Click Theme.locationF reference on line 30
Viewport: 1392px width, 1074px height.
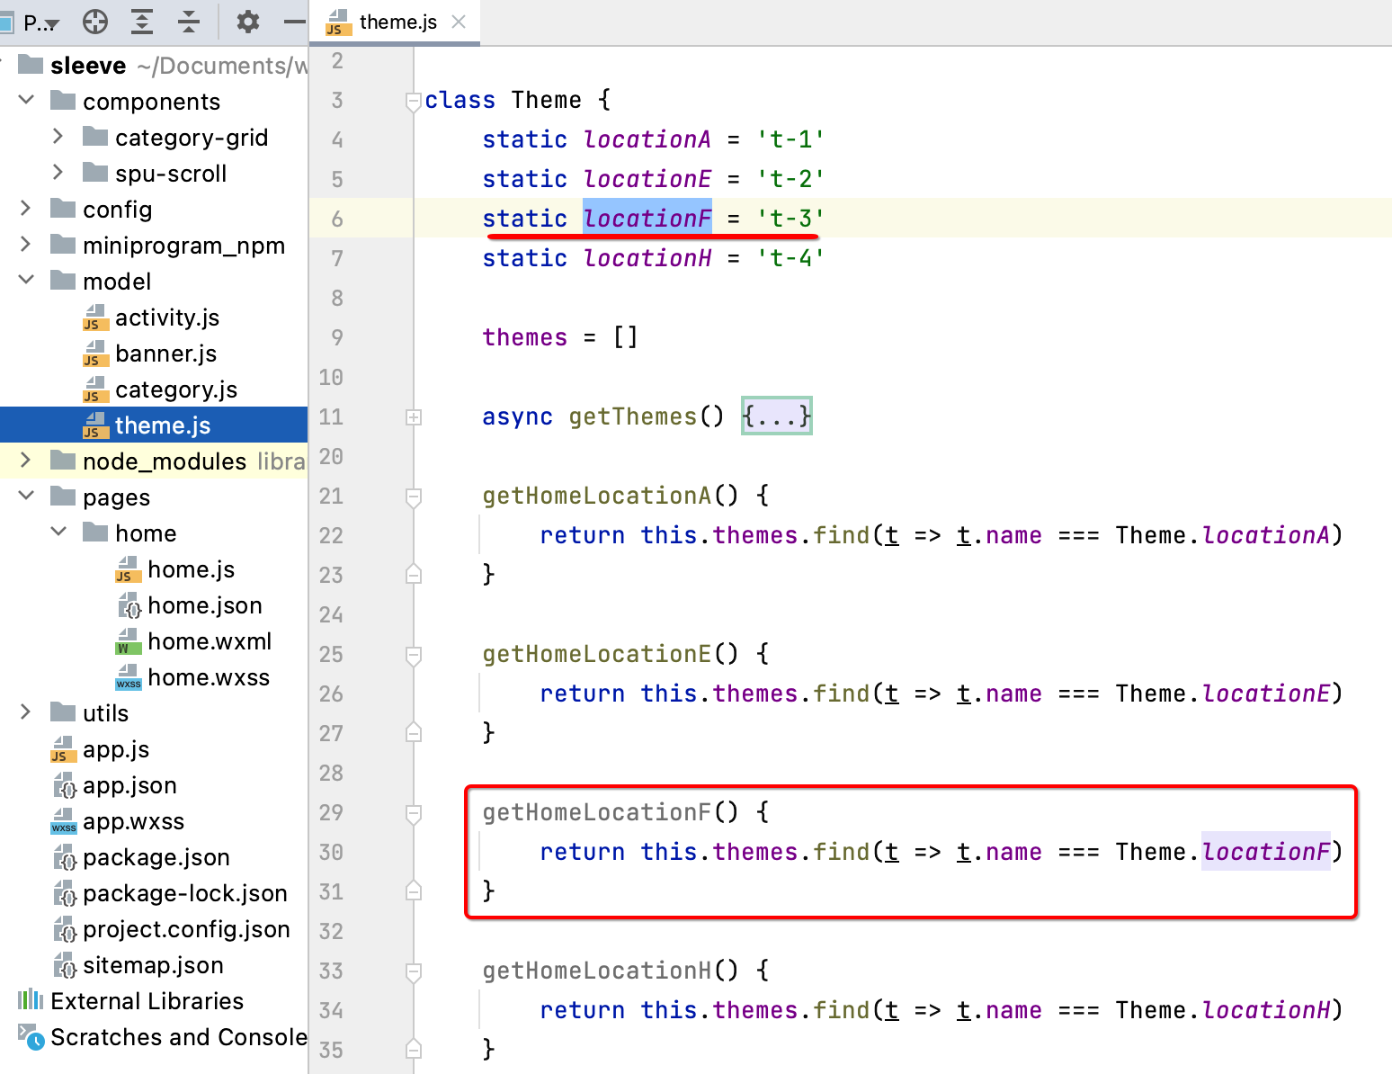coord(1266,851)
